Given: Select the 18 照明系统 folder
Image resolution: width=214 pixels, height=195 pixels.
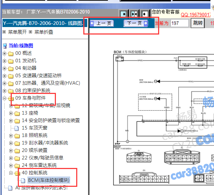Looking at the screenshot, I should click(x=35, y=135).
